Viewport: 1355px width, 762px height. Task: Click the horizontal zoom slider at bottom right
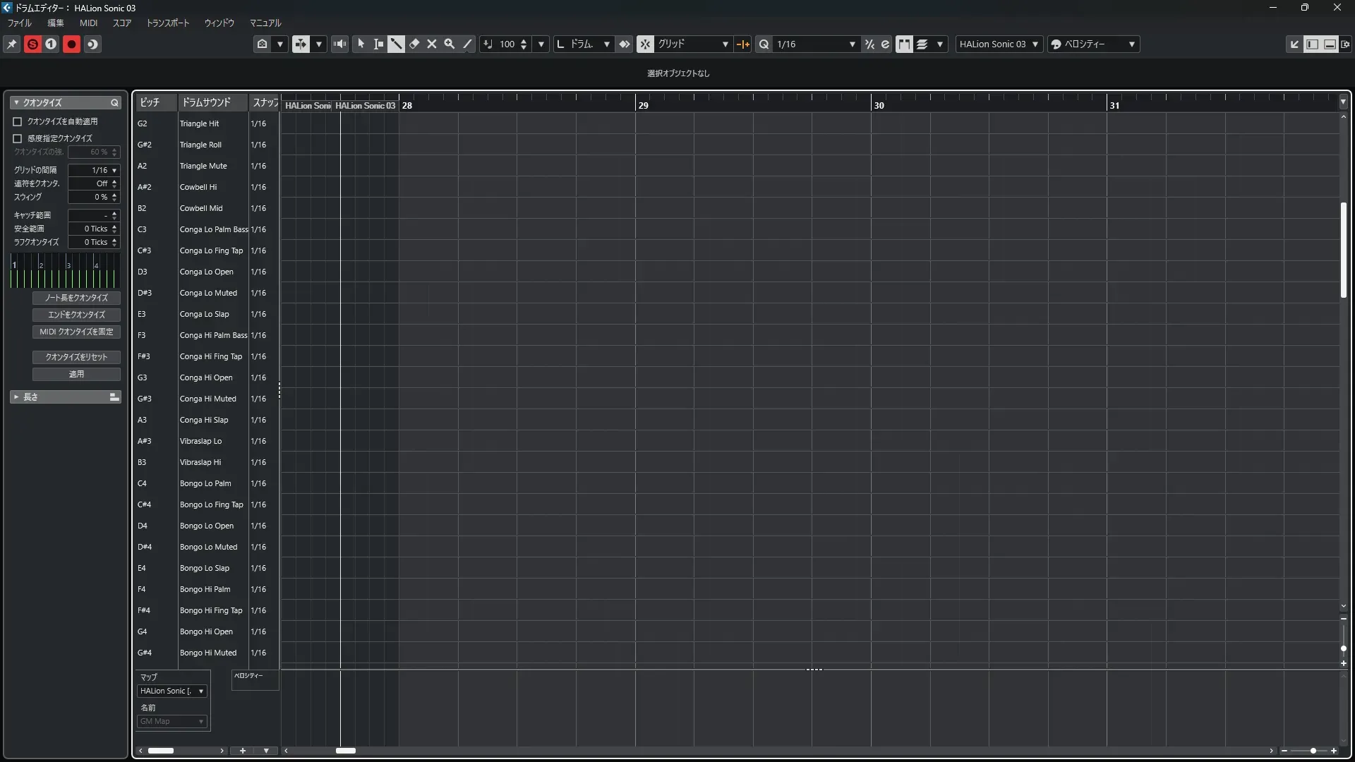click(1313, 751)
